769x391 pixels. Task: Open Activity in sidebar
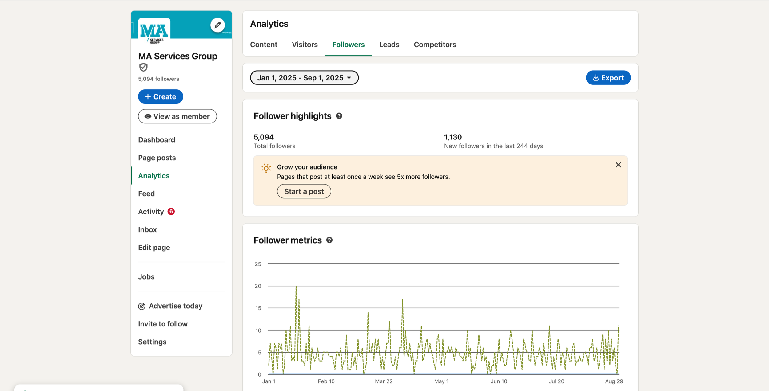point(151,212)
